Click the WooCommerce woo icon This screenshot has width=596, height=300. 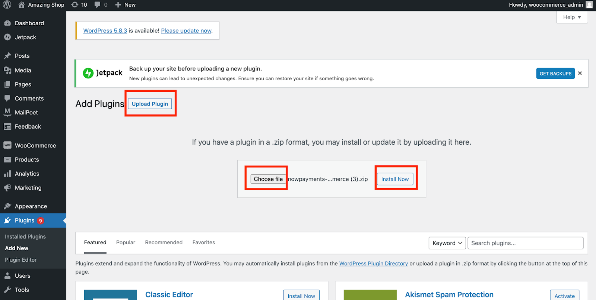click(x=7, y=145)
